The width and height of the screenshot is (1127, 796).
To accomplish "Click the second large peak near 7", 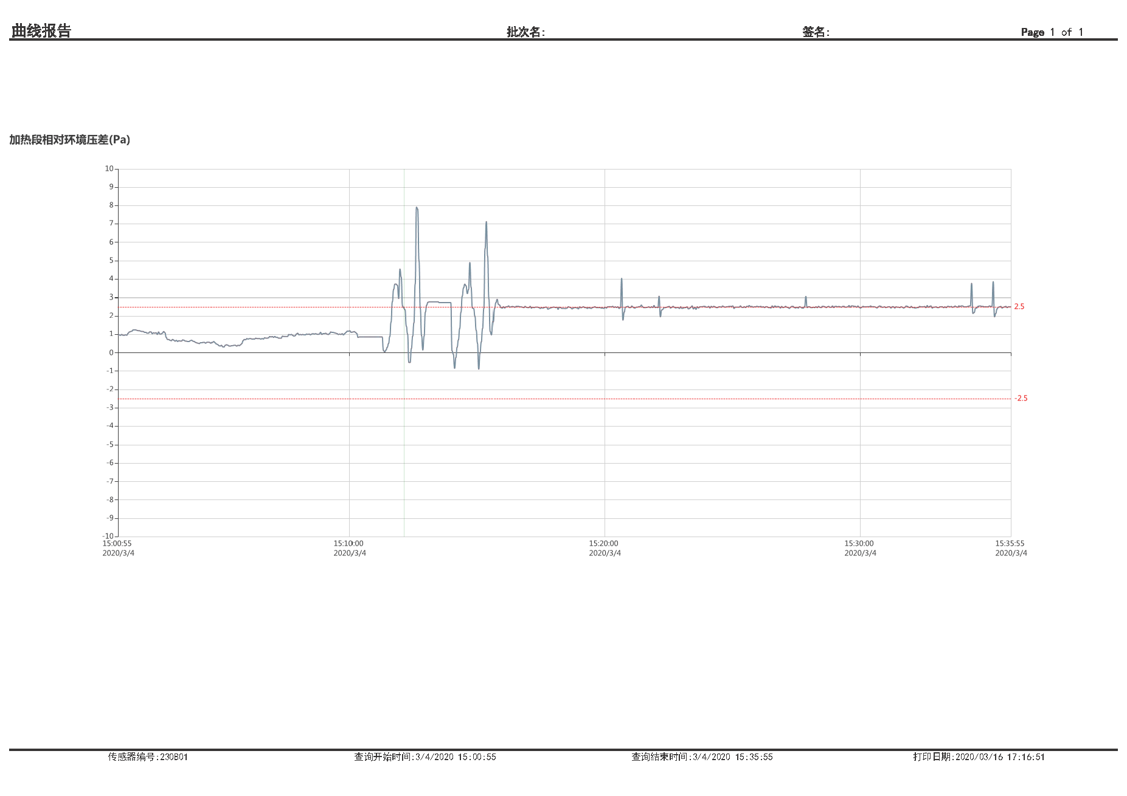I will (486, 223).
